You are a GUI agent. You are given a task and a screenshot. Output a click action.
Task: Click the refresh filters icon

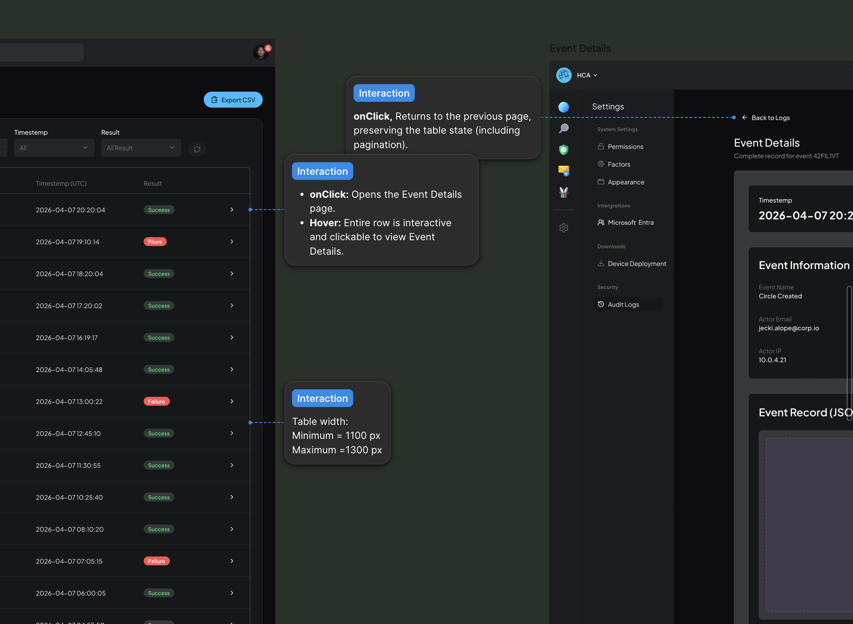197,149
